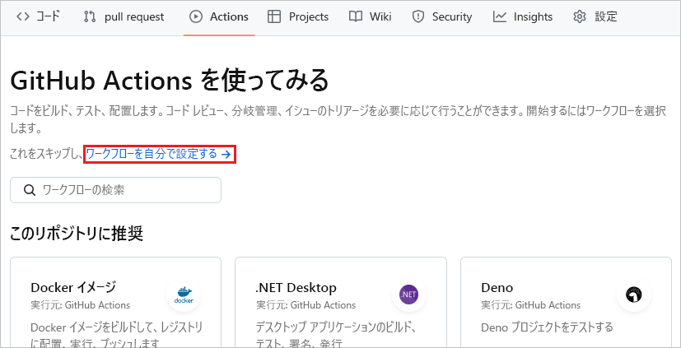
Task: Click the .NET purple logo
Action: click(408, 295)
